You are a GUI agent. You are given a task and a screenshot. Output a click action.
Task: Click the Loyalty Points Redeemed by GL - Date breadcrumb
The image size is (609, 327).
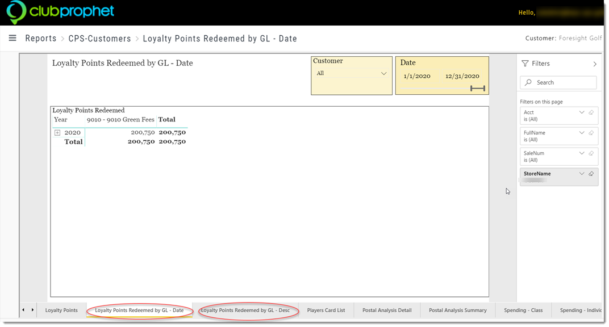click(x=220, y=39)
